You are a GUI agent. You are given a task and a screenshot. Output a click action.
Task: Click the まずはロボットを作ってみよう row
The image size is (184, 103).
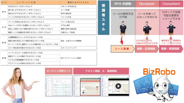click(34, 6)
